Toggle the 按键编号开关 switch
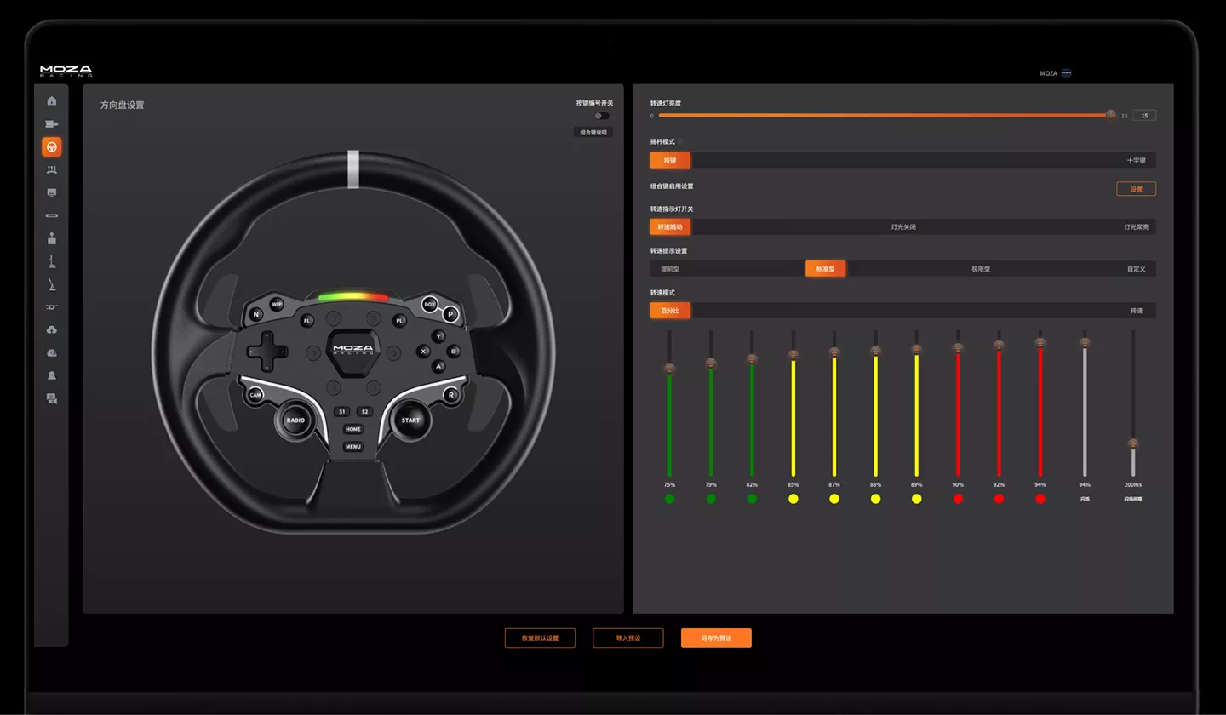This screenshot has width=1226, height=715. pyautogui.click(x=602, y=116)
